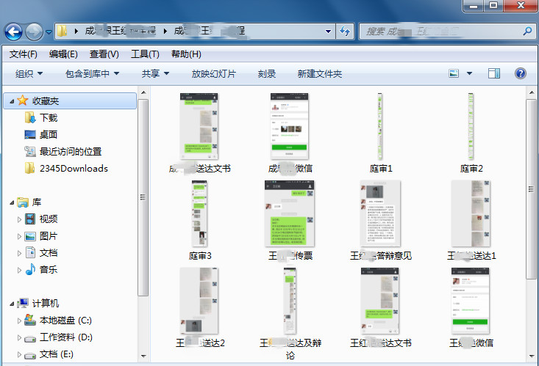Click the navigation pane scrollbar
This screenshot has width=539, height=366.
click(143, 197)
